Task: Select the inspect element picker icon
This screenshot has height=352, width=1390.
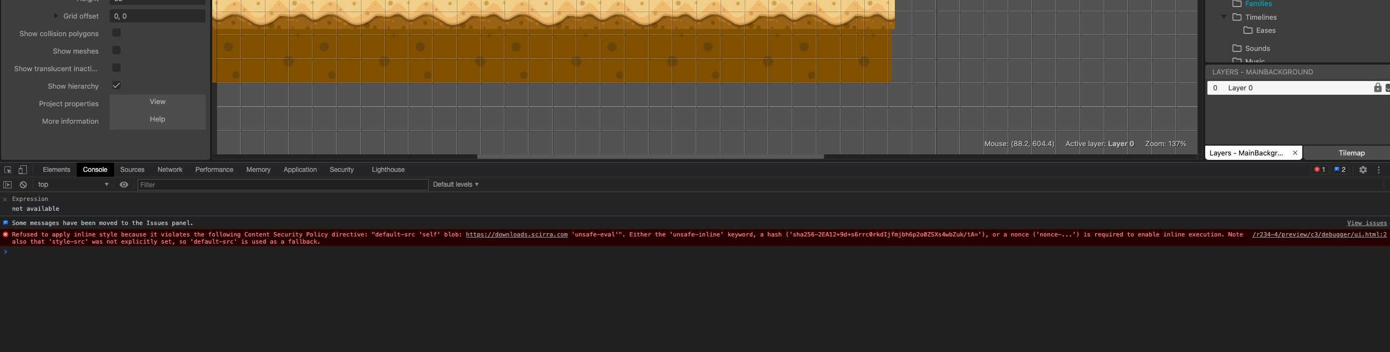Action: tap(8, 170)
